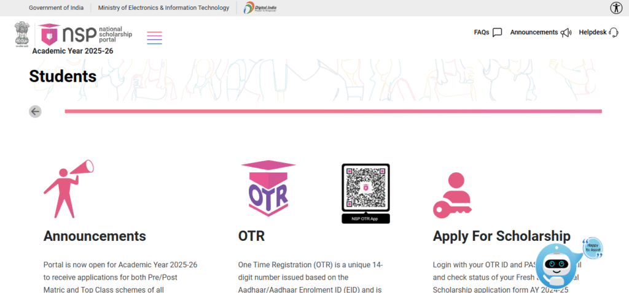Open the accessibility options icon
The image size is (629, 293).
click(x=616, y=8)
